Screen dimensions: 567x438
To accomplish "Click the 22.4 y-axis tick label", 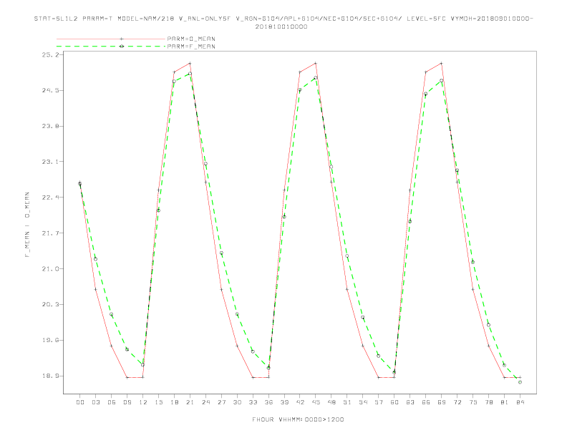I will pos(50,198).
